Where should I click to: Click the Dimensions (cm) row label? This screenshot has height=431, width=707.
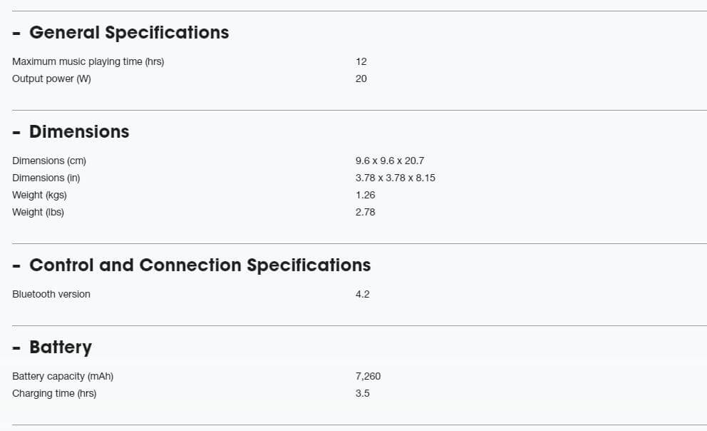pos(48,161)
